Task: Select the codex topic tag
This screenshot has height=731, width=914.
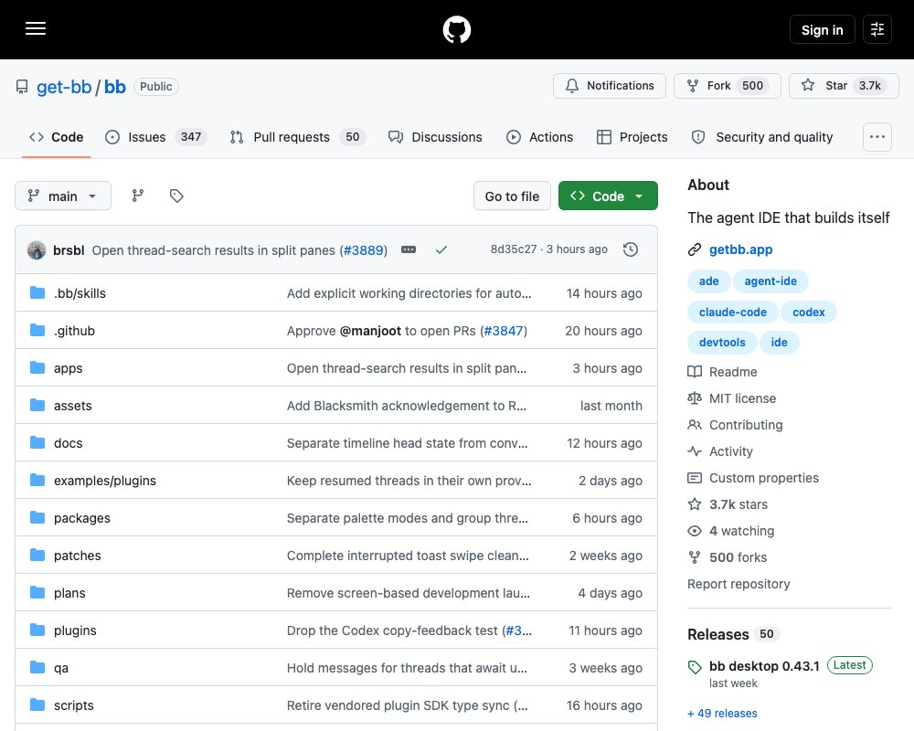Action: tap(809, 312)
